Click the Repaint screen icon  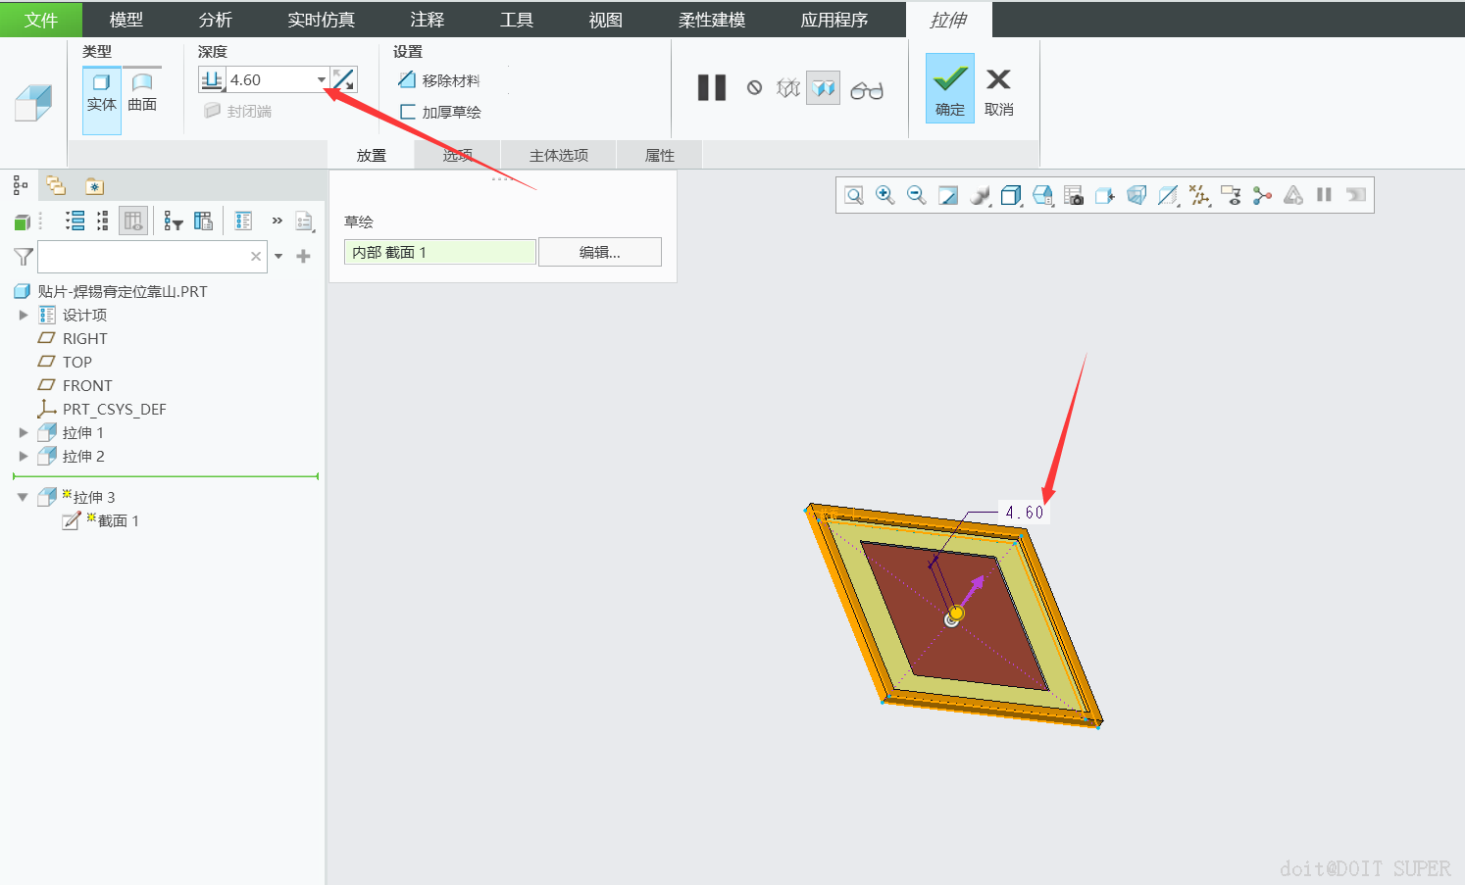click(948, 195)
